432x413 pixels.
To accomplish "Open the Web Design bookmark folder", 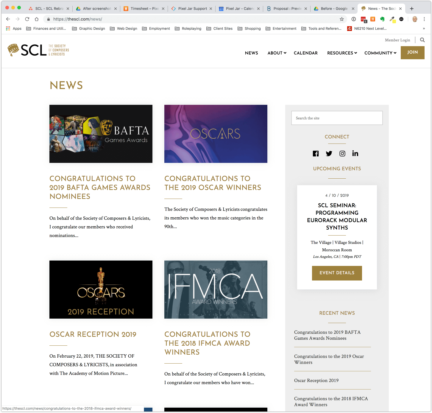I will 124,29.
